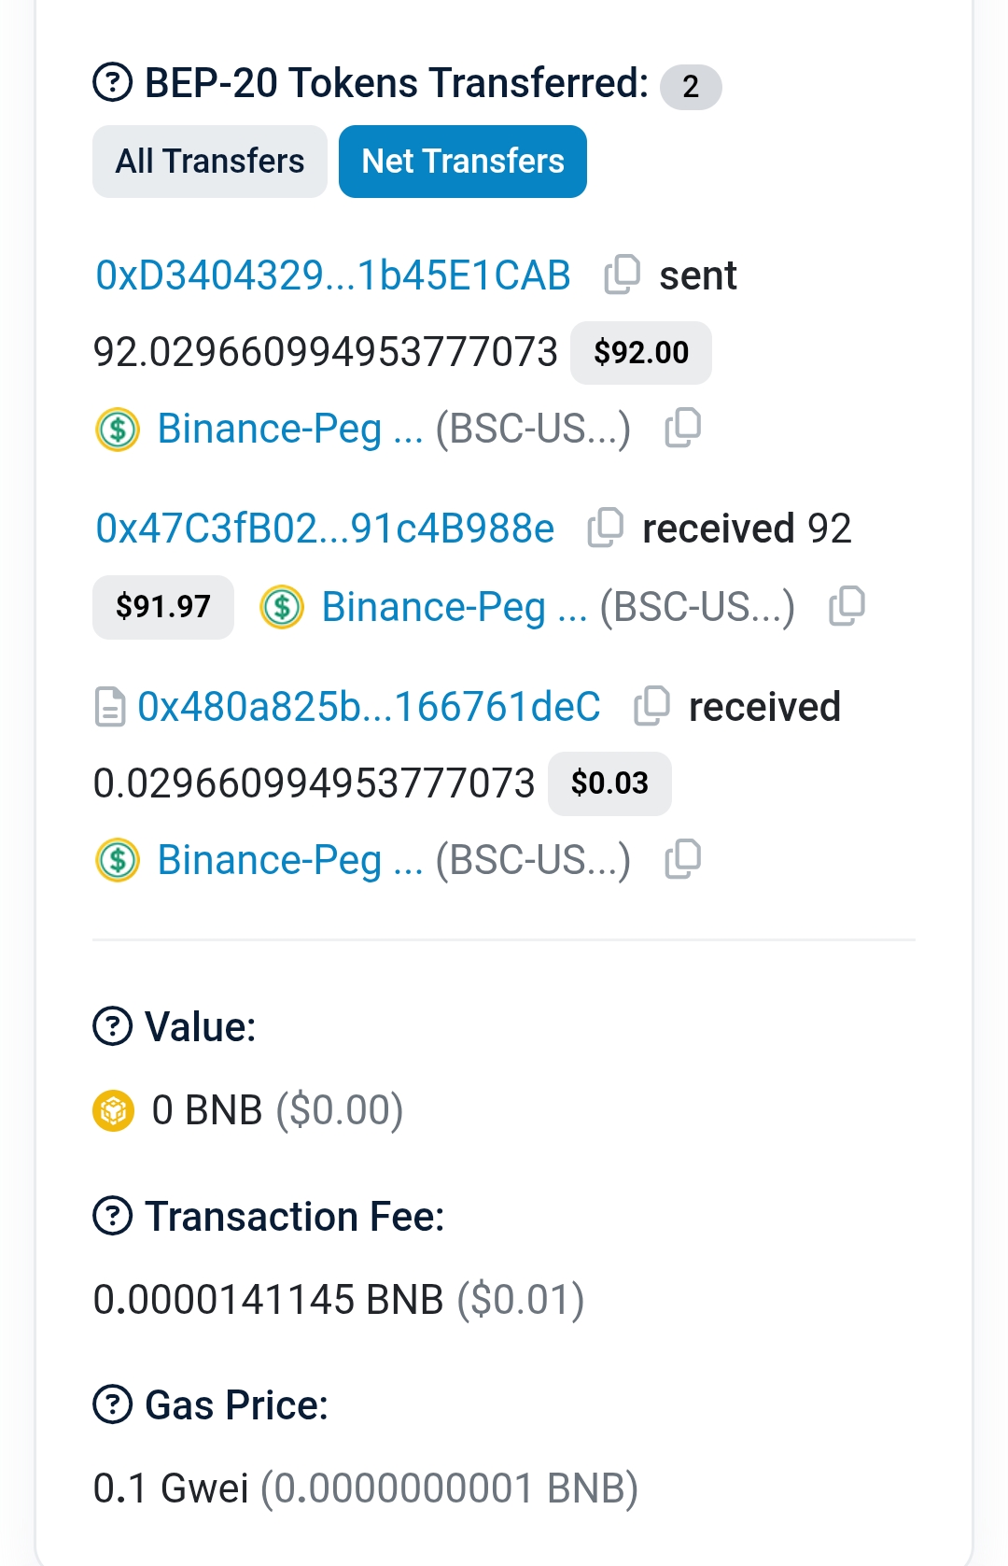Image resolution: width=1008 pixels, height=1566 pixels.
Task: Copy token address beside the $0.03 transfer
Action: [683, 859]
